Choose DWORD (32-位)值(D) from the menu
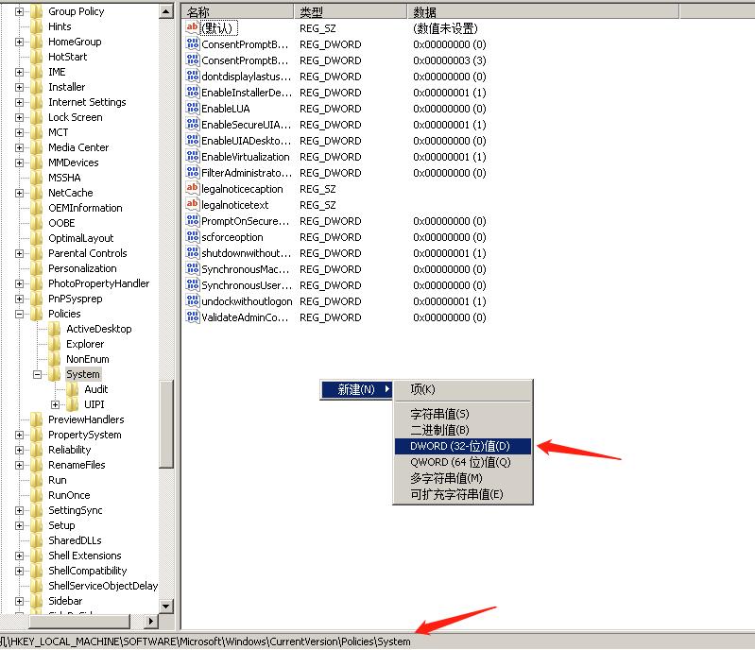Viewport: 755px width, 650px height. click(x=460, y=446)
